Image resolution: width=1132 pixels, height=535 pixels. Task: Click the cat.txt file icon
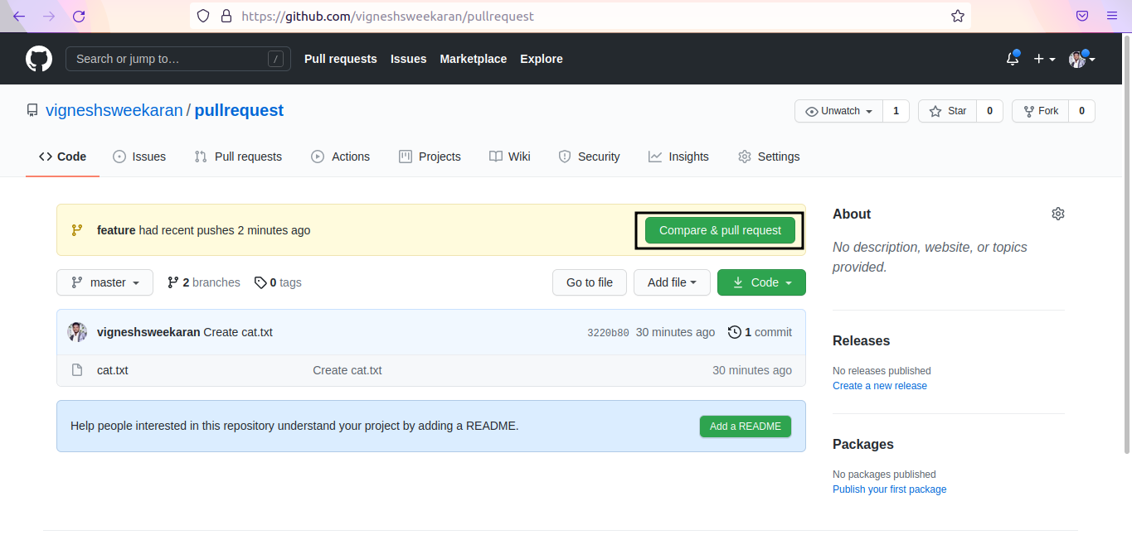tap(77, 370)
